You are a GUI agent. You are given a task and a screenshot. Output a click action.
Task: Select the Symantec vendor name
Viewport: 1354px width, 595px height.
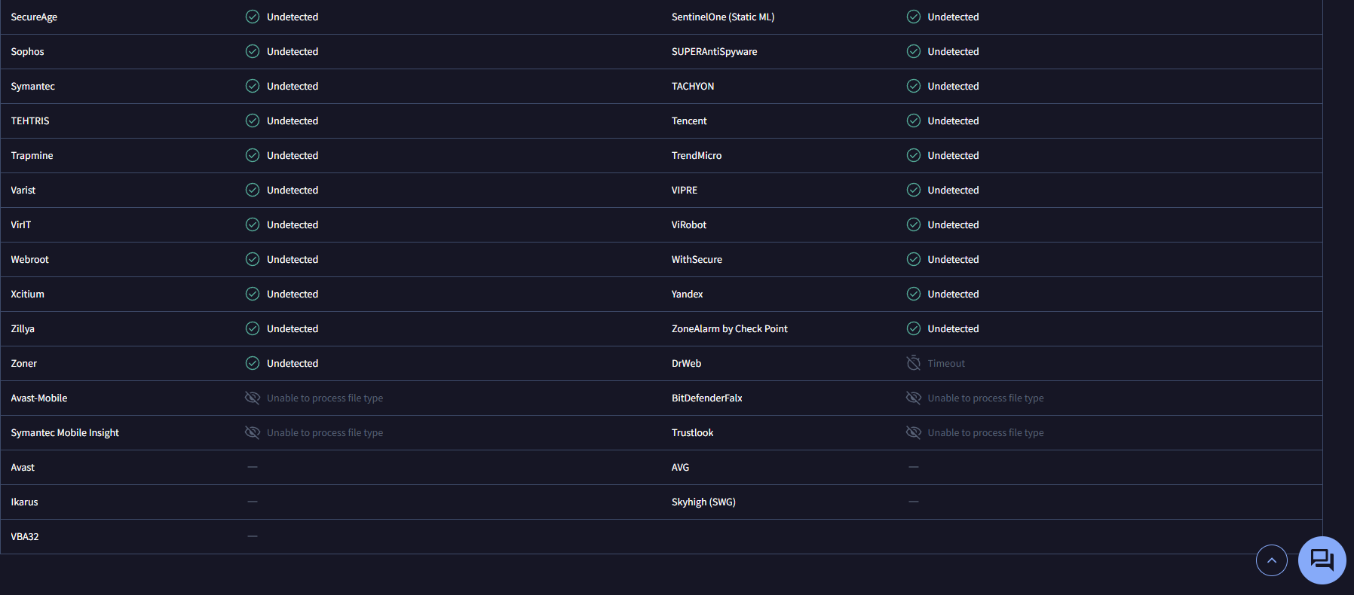32,86
